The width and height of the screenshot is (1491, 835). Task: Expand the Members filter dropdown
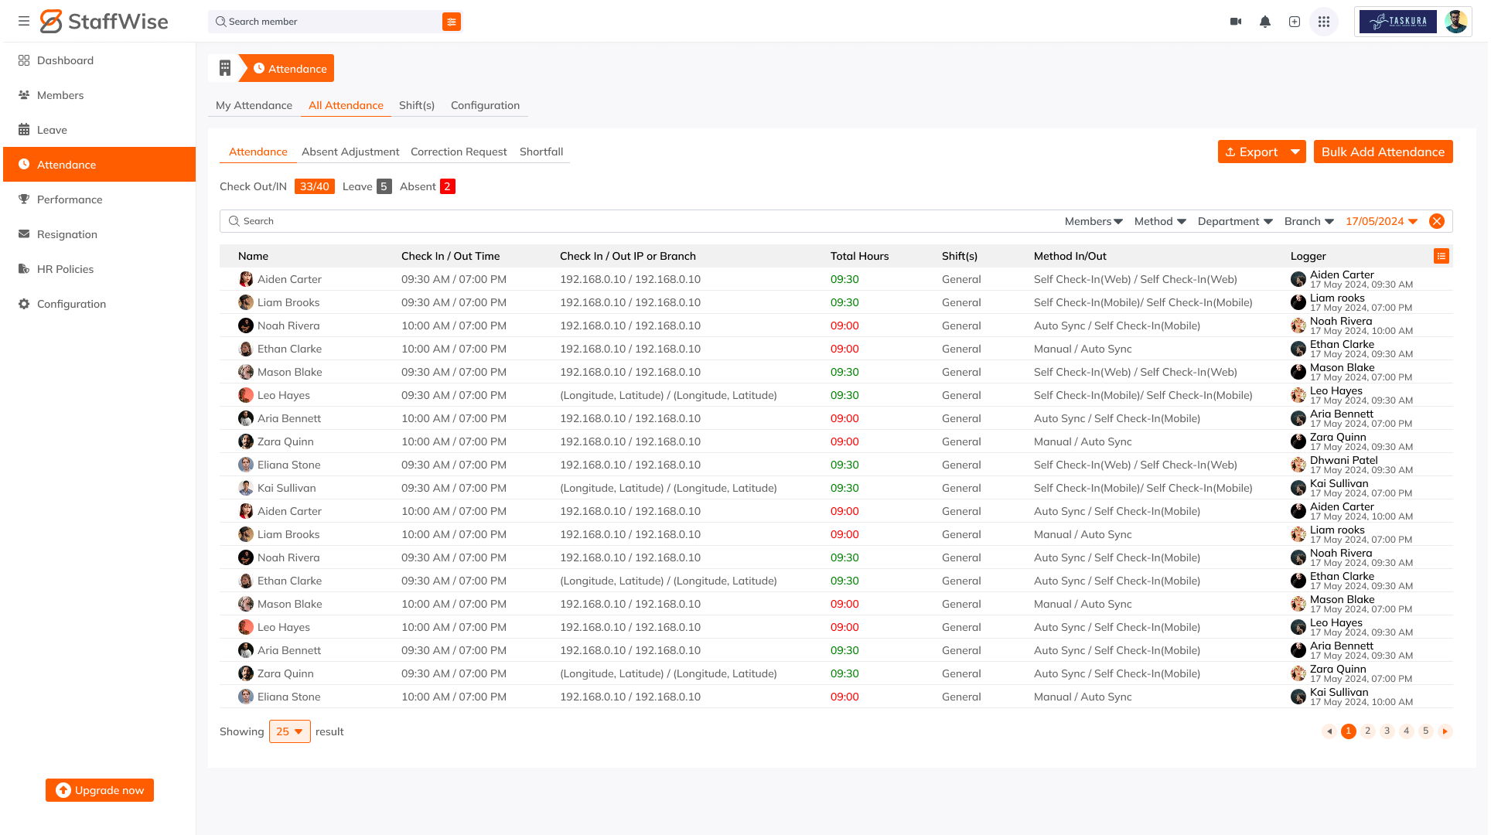1094,221
